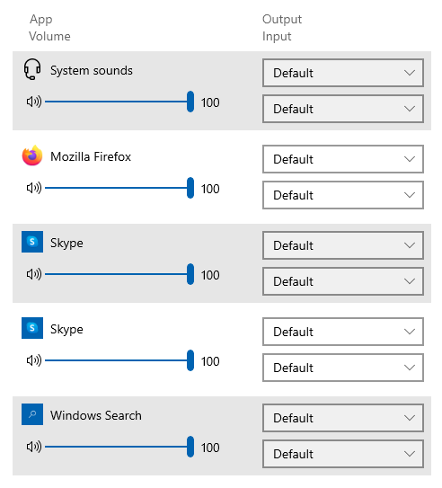
Task: Expand the Mozilla Firefox input device dropdown
Action: pos(343,195)
